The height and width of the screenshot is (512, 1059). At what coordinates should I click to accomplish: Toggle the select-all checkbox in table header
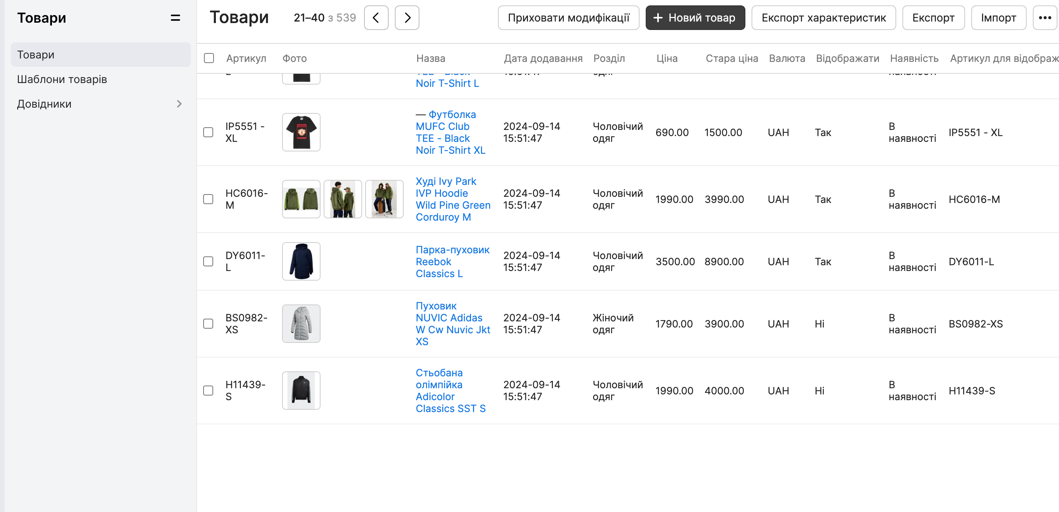[x=209, y=58]
